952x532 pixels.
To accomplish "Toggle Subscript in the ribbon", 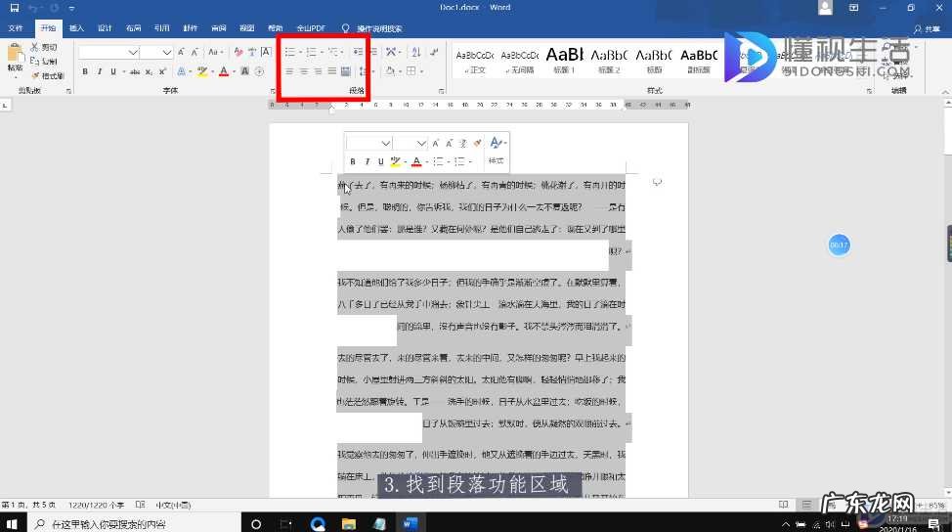I will coord(149,71).
